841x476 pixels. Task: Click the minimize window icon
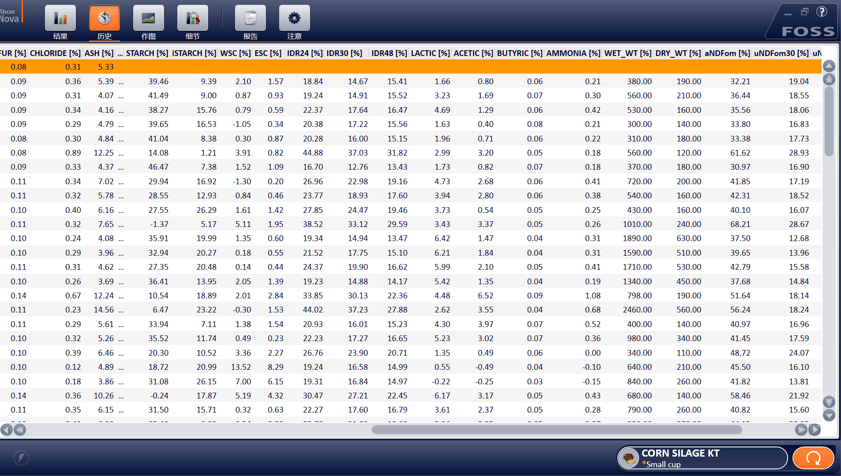[788, 14]
